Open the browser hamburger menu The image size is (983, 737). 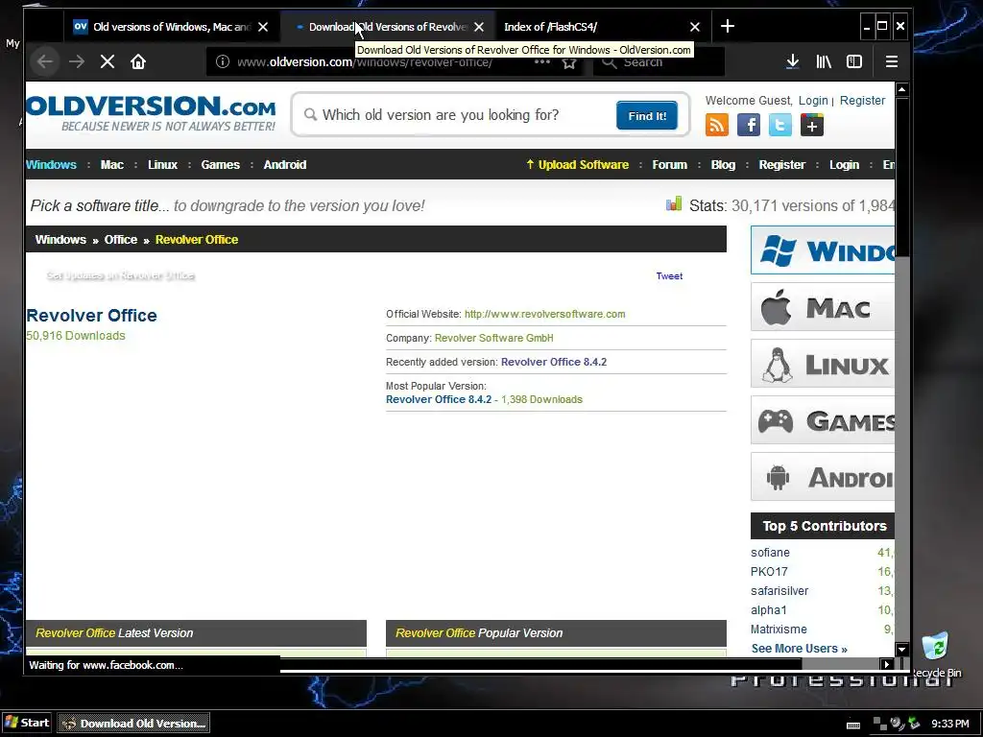pos(892,61)
